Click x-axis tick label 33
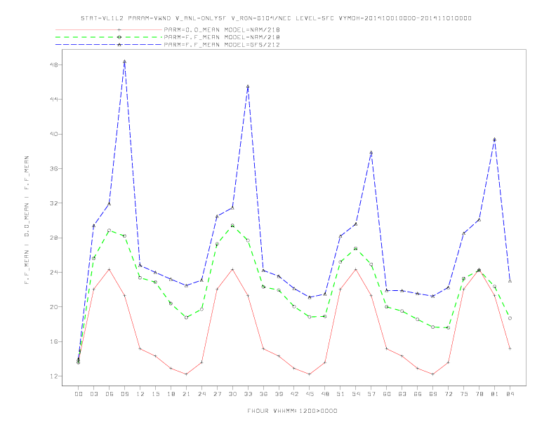 248,394
